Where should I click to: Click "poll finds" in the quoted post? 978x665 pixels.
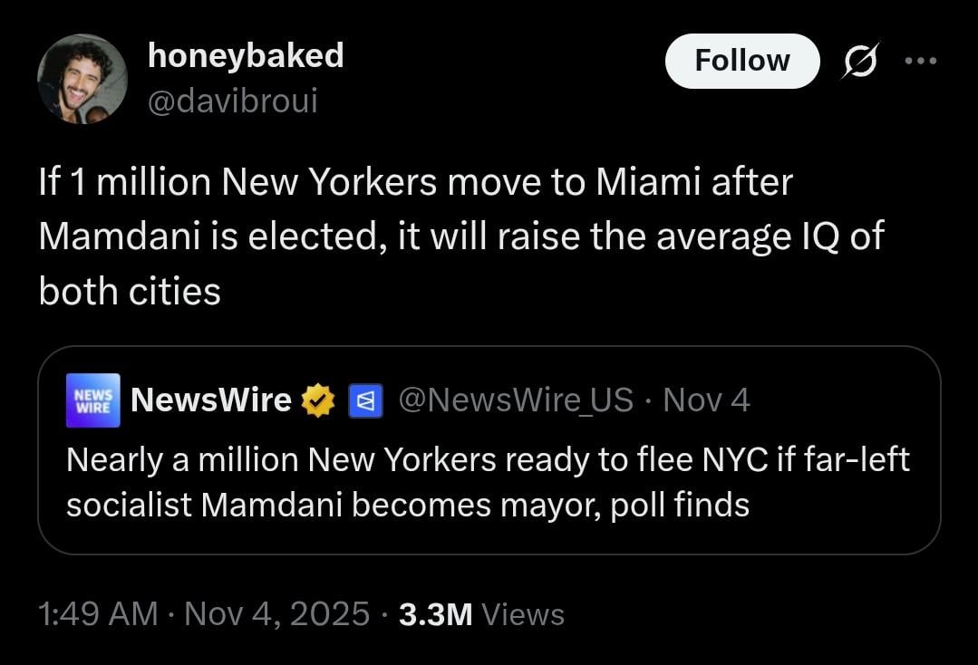click(681, 505)
